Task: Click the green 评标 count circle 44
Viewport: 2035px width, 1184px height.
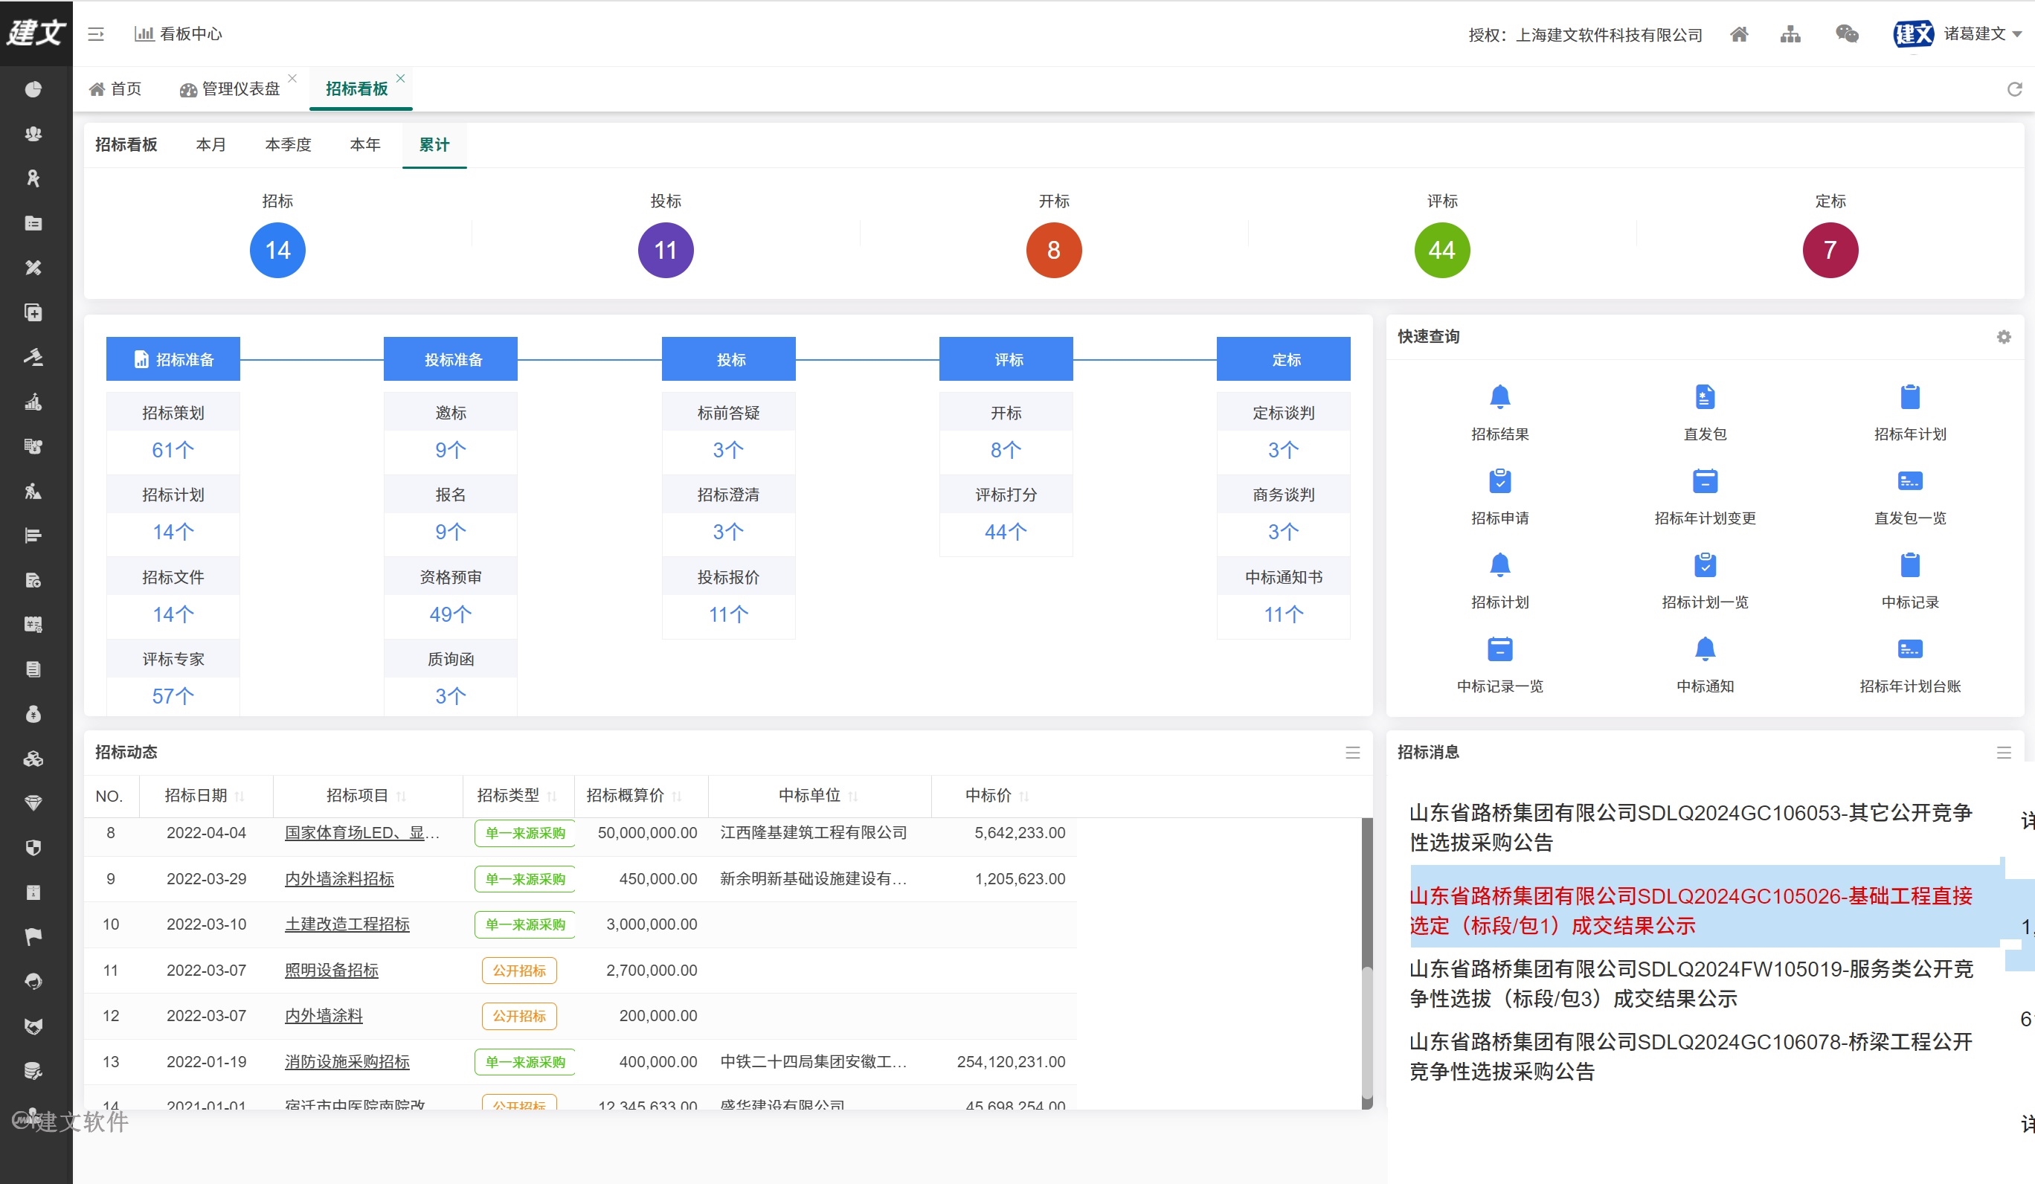Action: coord(1442,251)
